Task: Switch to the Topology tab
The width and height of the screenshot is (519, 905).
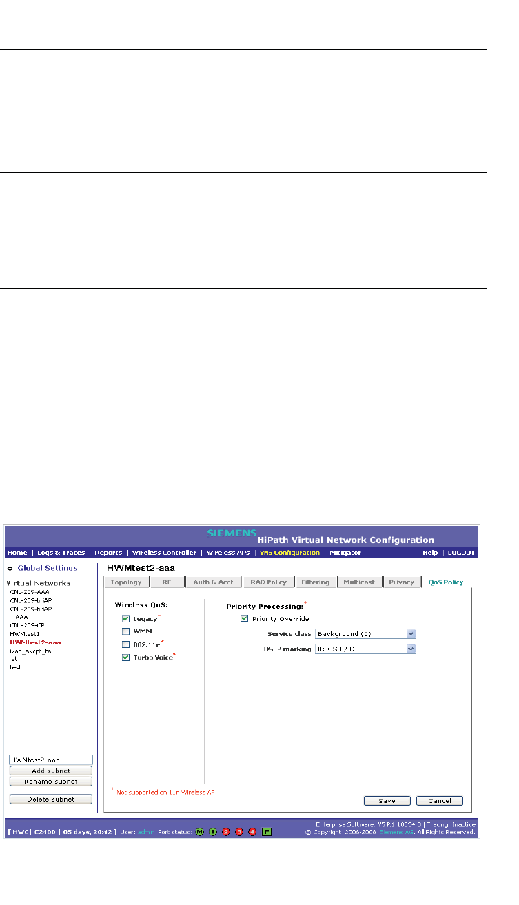Action: [126, 582]
